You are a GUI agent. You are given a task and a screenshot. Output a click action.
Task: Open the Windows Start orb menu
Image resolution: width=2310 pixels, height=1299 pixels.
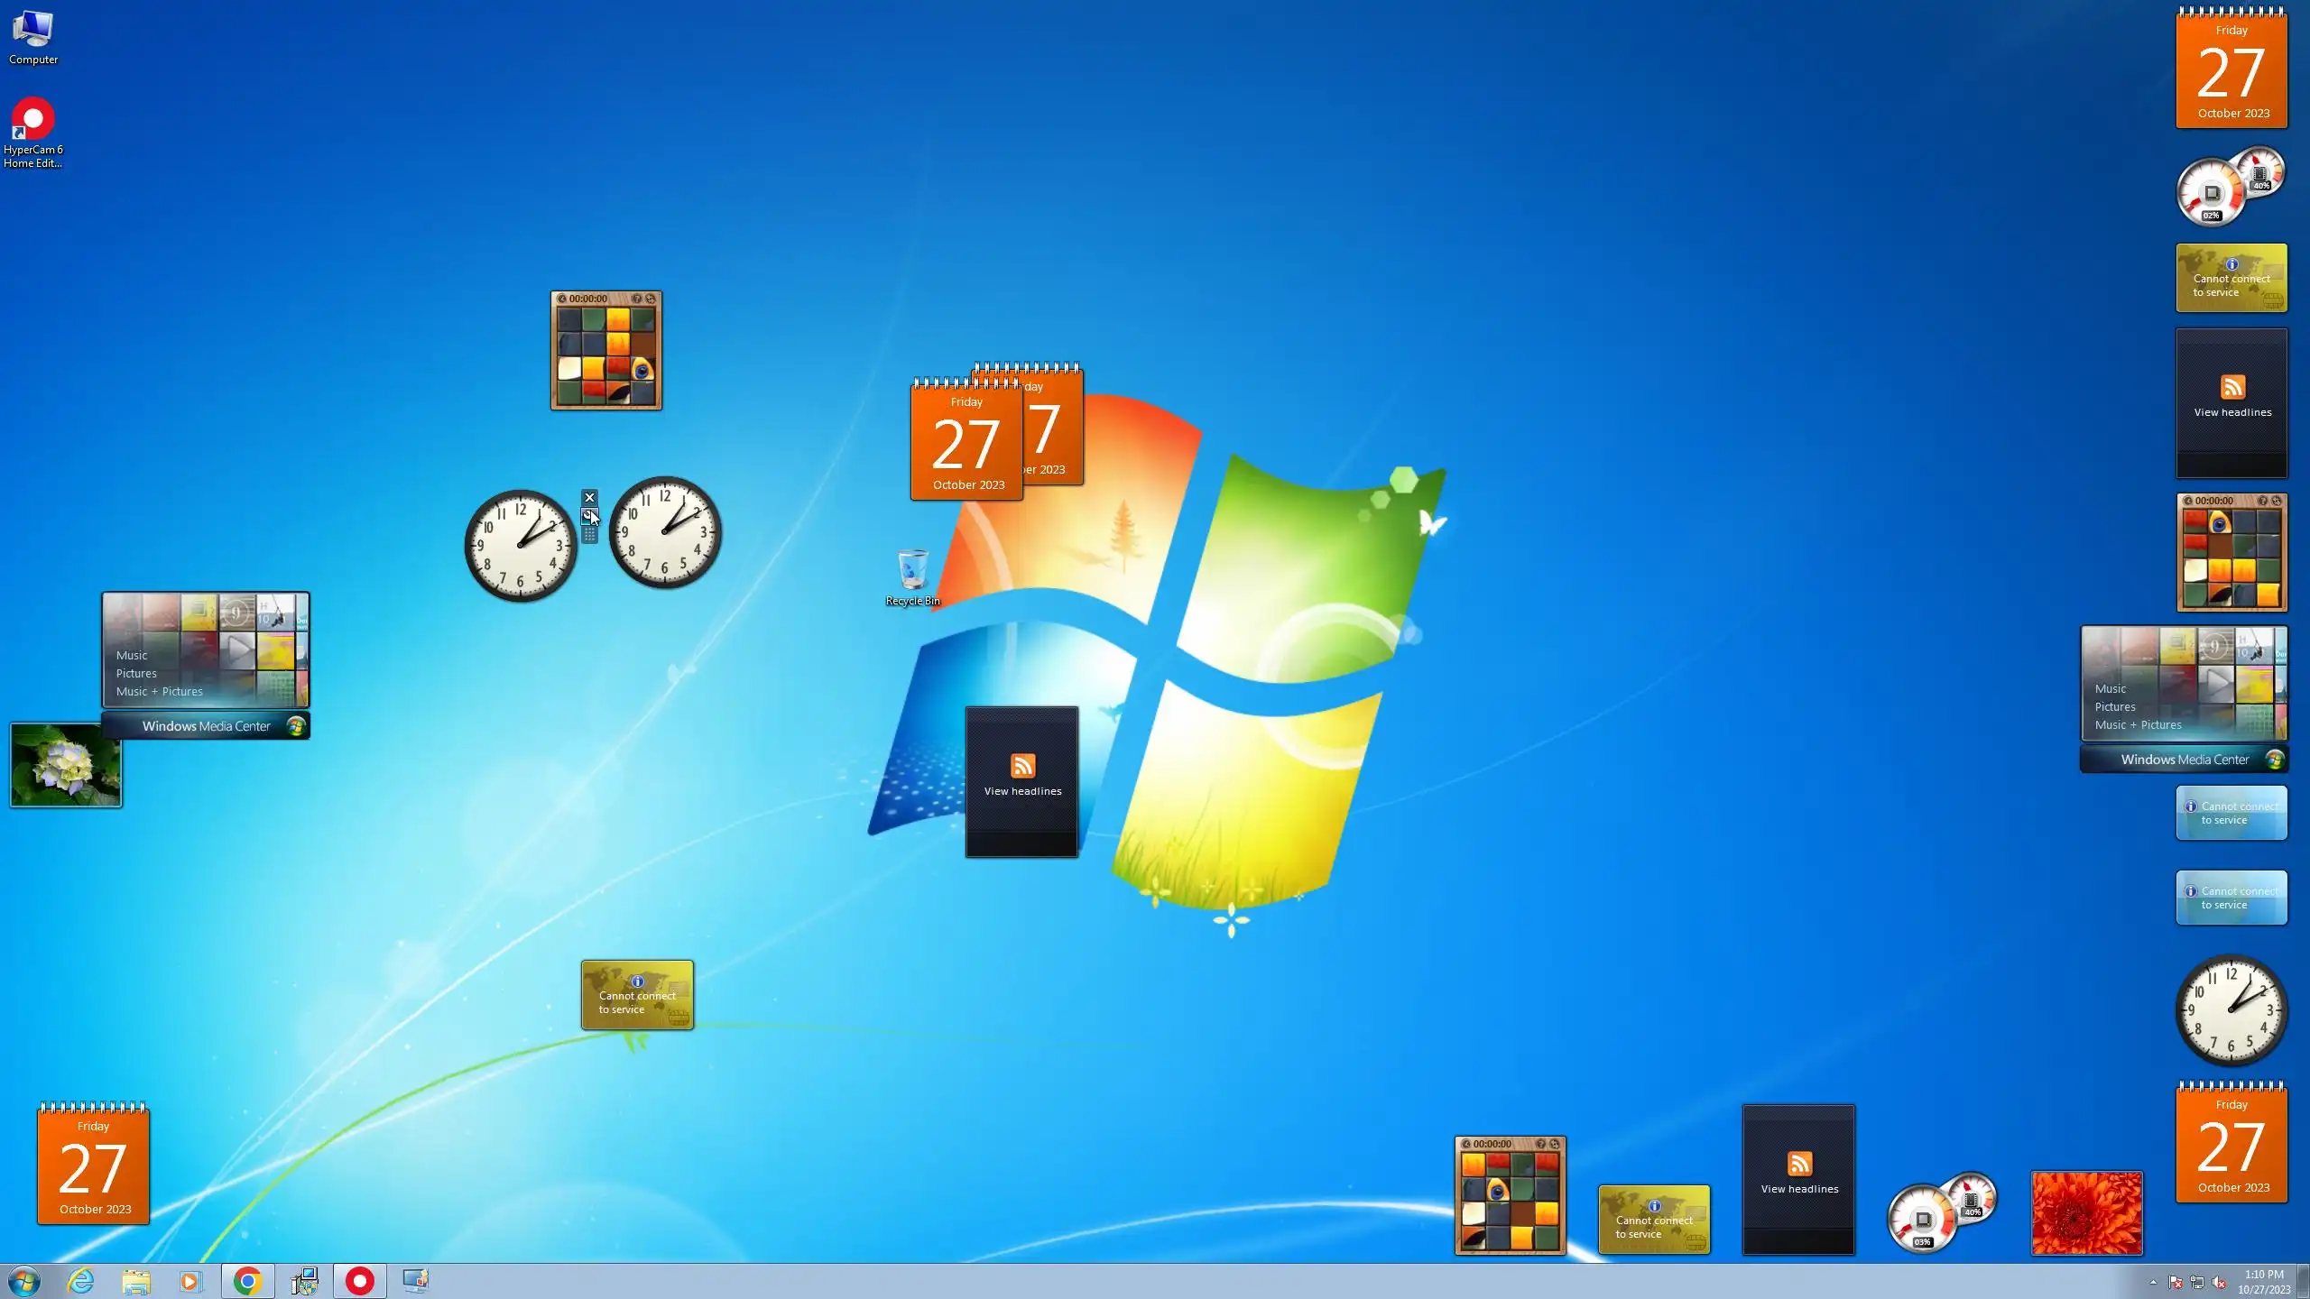24,1280
